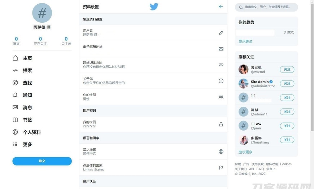Click the envelope icon for 电子邮箱地址
This screenshot has height=189, width=314.
tap(221, 49)
